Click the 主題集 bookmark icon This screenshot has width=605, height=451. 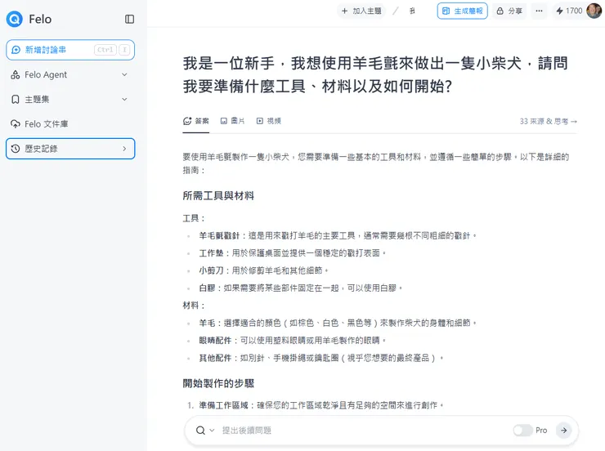coord(16,100)
